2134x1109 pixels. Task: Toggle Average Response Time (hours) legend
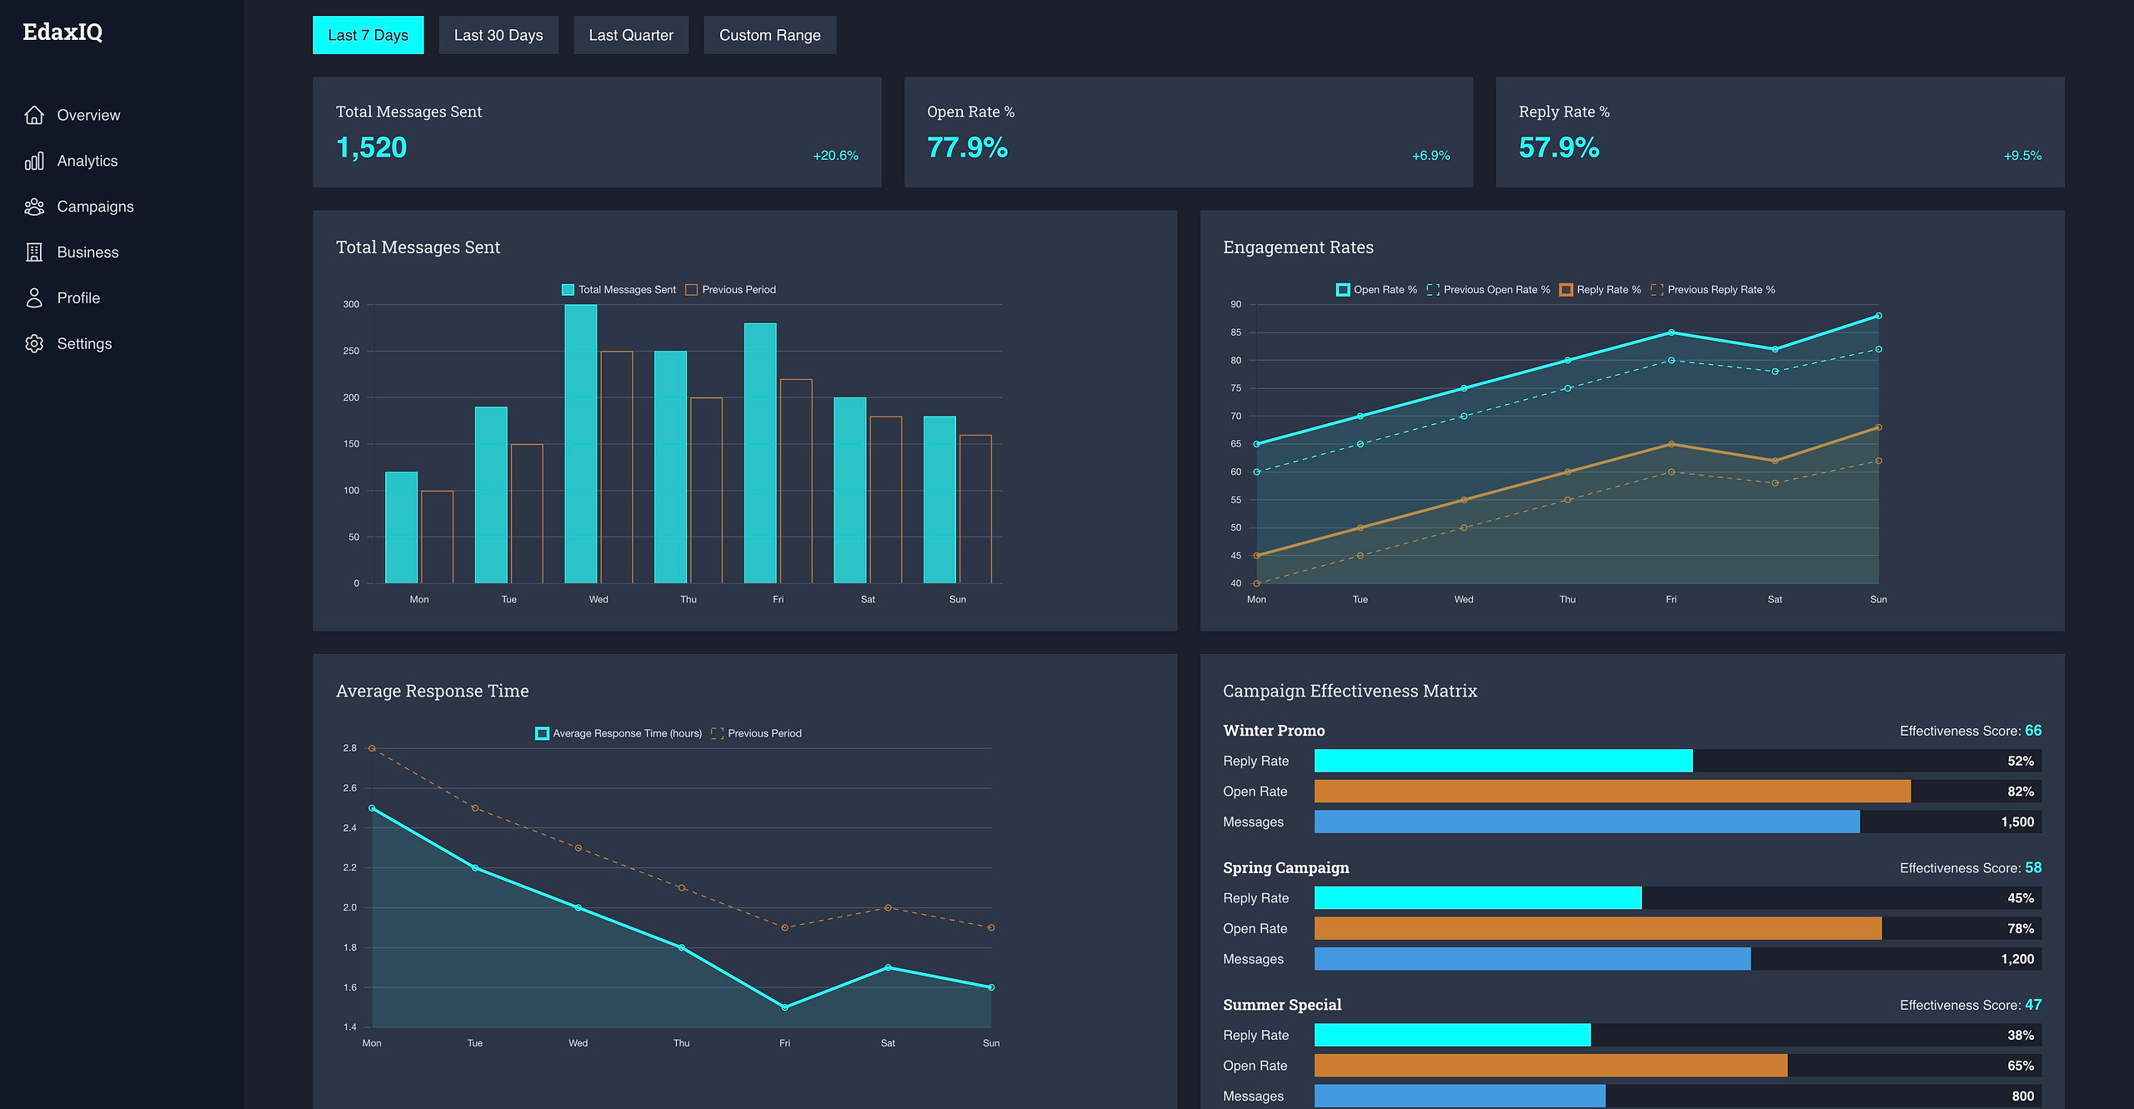pyautogui.click(x=619, y=733)
